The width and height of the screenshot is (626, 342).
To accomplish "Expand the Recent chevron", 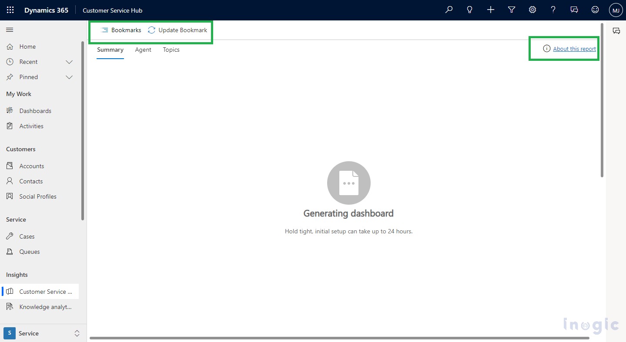I will (69, 62).
